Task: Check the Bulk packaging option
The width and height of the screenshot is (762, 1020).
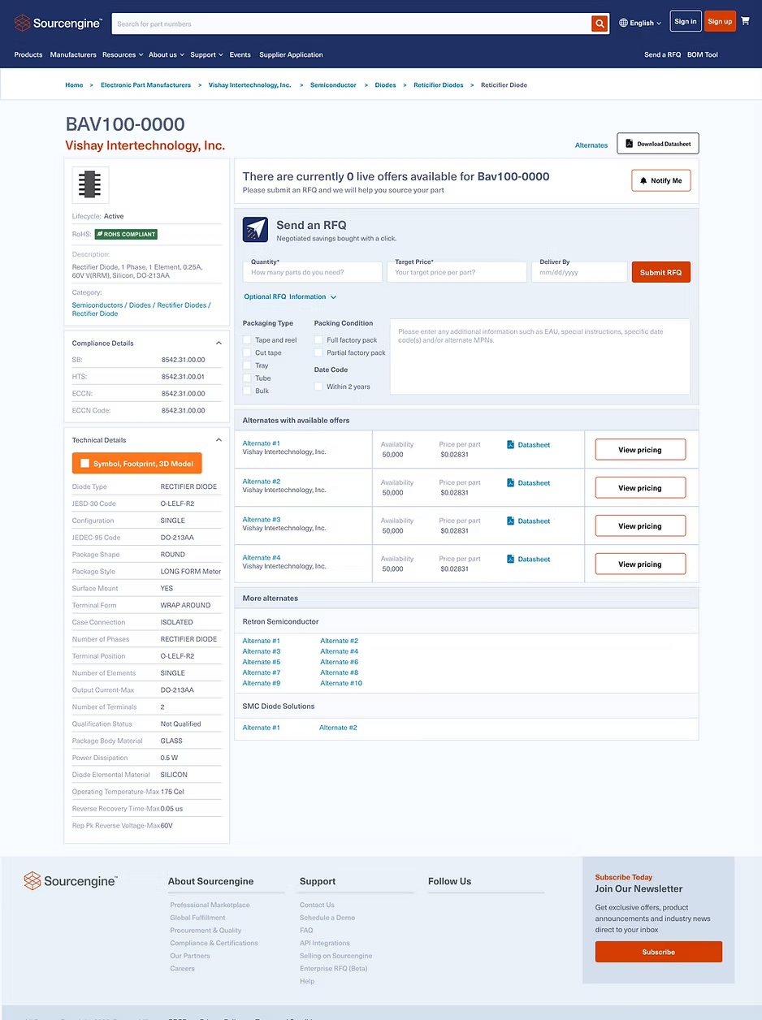Action: tap(247, 391)
